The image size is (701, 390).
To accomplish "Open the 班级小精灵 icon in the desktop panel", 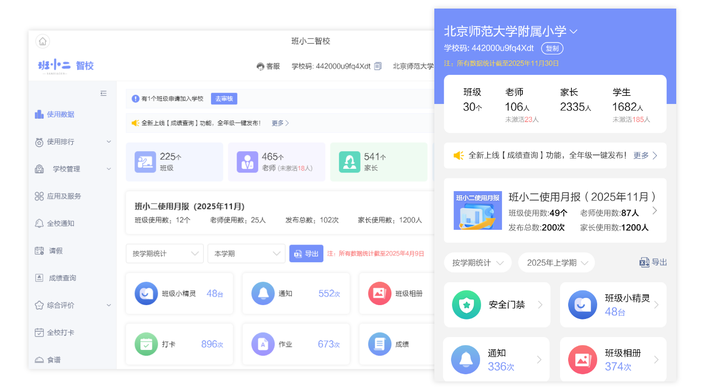I will point(146,294).
